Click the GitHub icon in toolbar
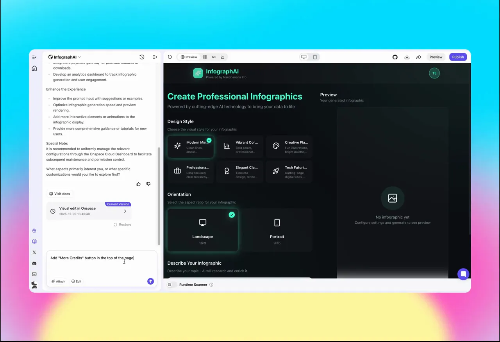500x342 pixels. (x=395, y=57)
